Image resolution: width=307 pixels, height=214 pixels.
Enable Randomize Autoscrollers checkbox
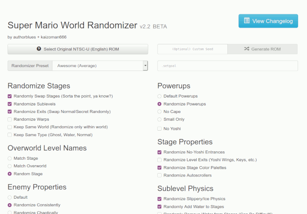click(159, 175)
